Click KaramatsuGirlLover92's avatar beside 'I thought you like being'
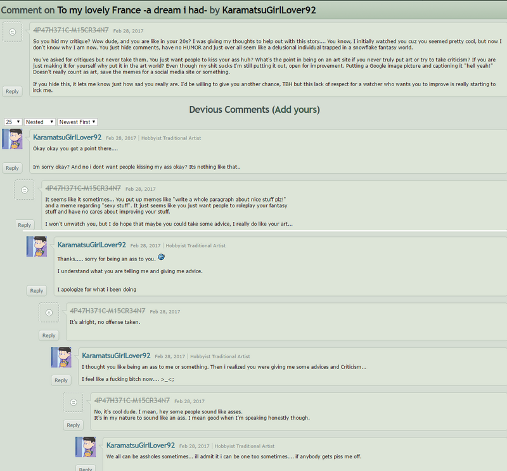This screenshot has height=471, width=507. coord(61,357)
